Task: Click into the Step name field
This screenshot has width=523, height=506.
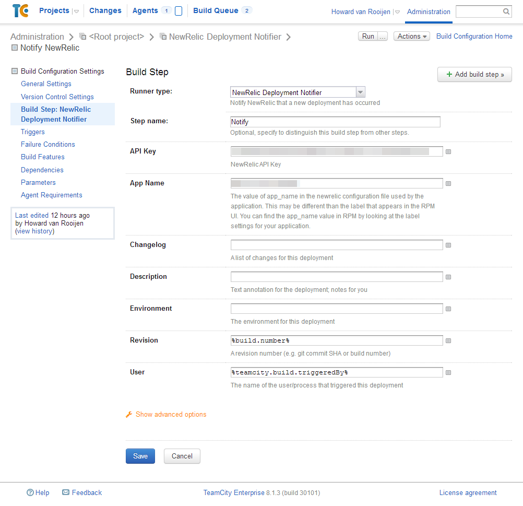Action: click(x=335, y=122)
